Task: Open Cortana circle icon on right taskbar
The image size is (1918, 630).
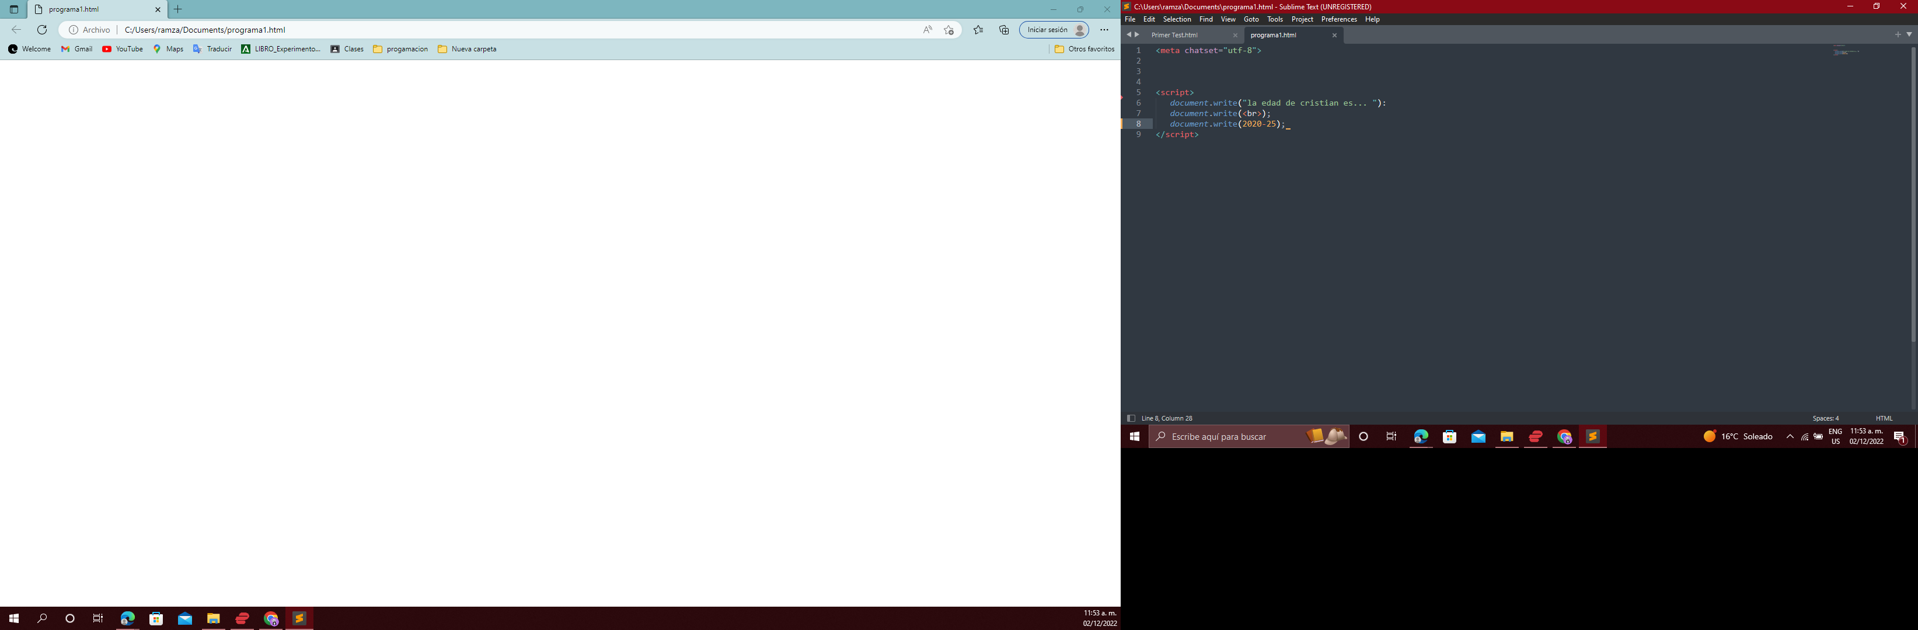Action: [1363, 436]
